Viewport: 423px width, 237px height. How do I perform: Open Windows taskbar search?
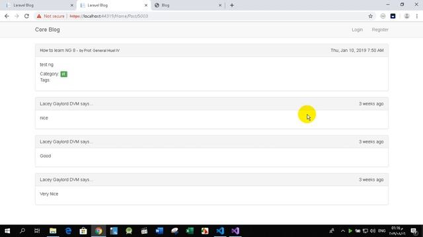point(22,231)
